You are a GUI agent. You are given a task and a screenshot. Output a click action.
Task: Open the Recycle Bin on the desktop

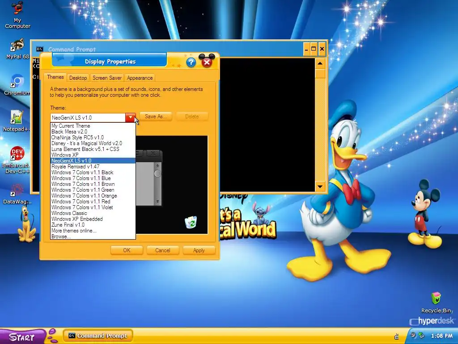pos(437,302)
